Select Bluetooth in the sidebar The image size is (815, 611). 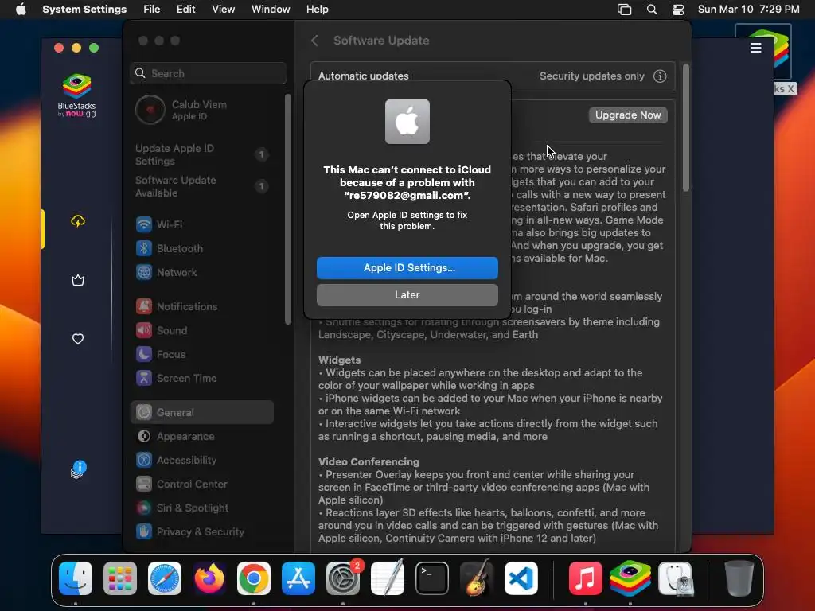click(x=203, y=248)
